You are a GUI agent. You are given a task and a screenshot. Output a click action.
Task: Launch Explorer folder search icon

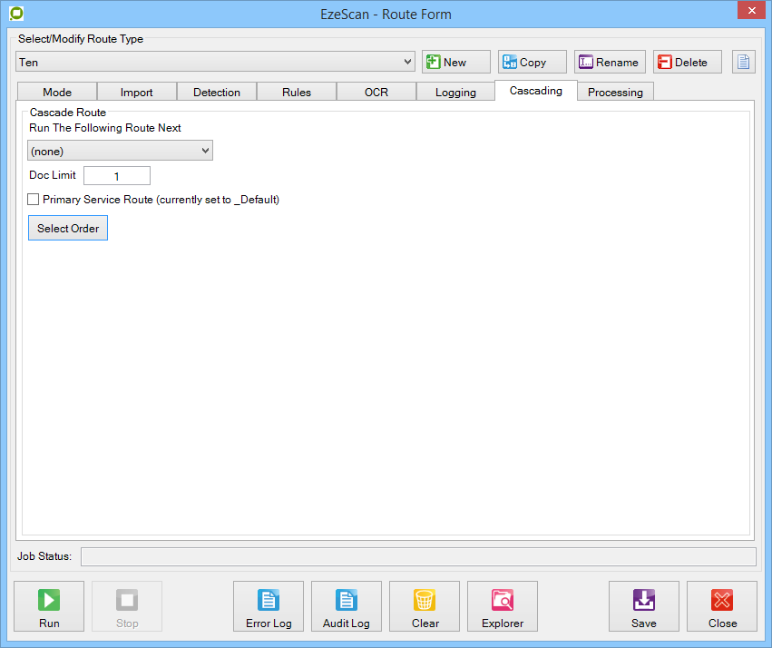coord(503,600)
